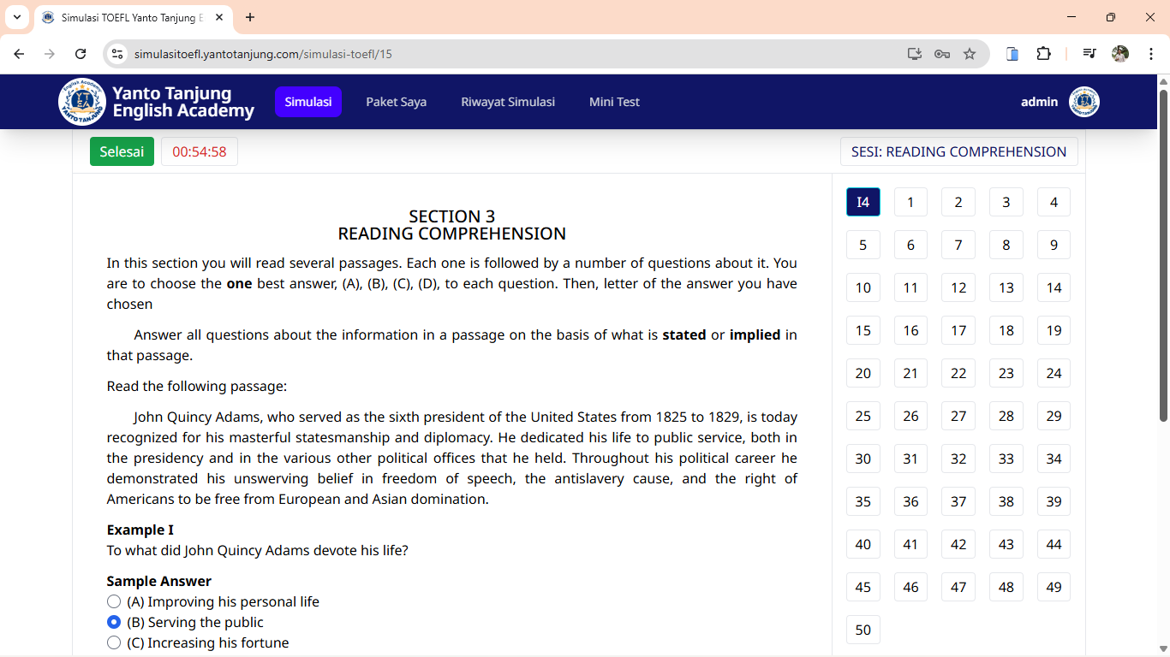
Task: Open the password manager key icon
Action: pyautogui.click(x=942, y=54)
